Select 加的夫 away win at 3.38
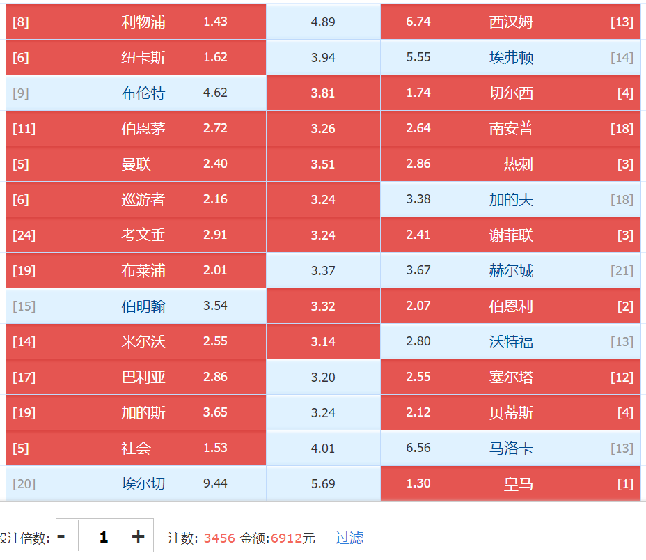 (510, 199)
